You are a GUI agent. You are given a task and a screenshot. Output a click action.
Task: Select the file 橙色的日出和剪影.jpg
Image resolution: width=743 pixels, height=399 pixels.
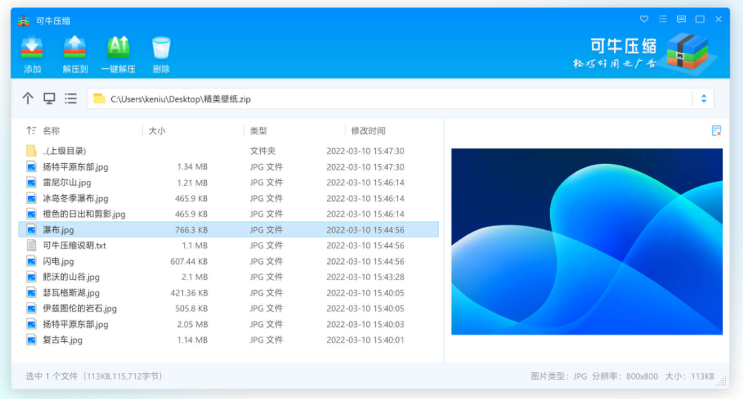pos(228,214)
